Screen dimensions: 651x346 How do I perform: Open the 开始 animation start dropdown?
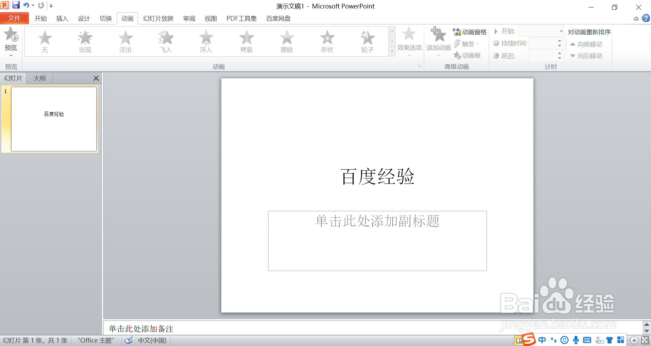(x=560, y=31)
